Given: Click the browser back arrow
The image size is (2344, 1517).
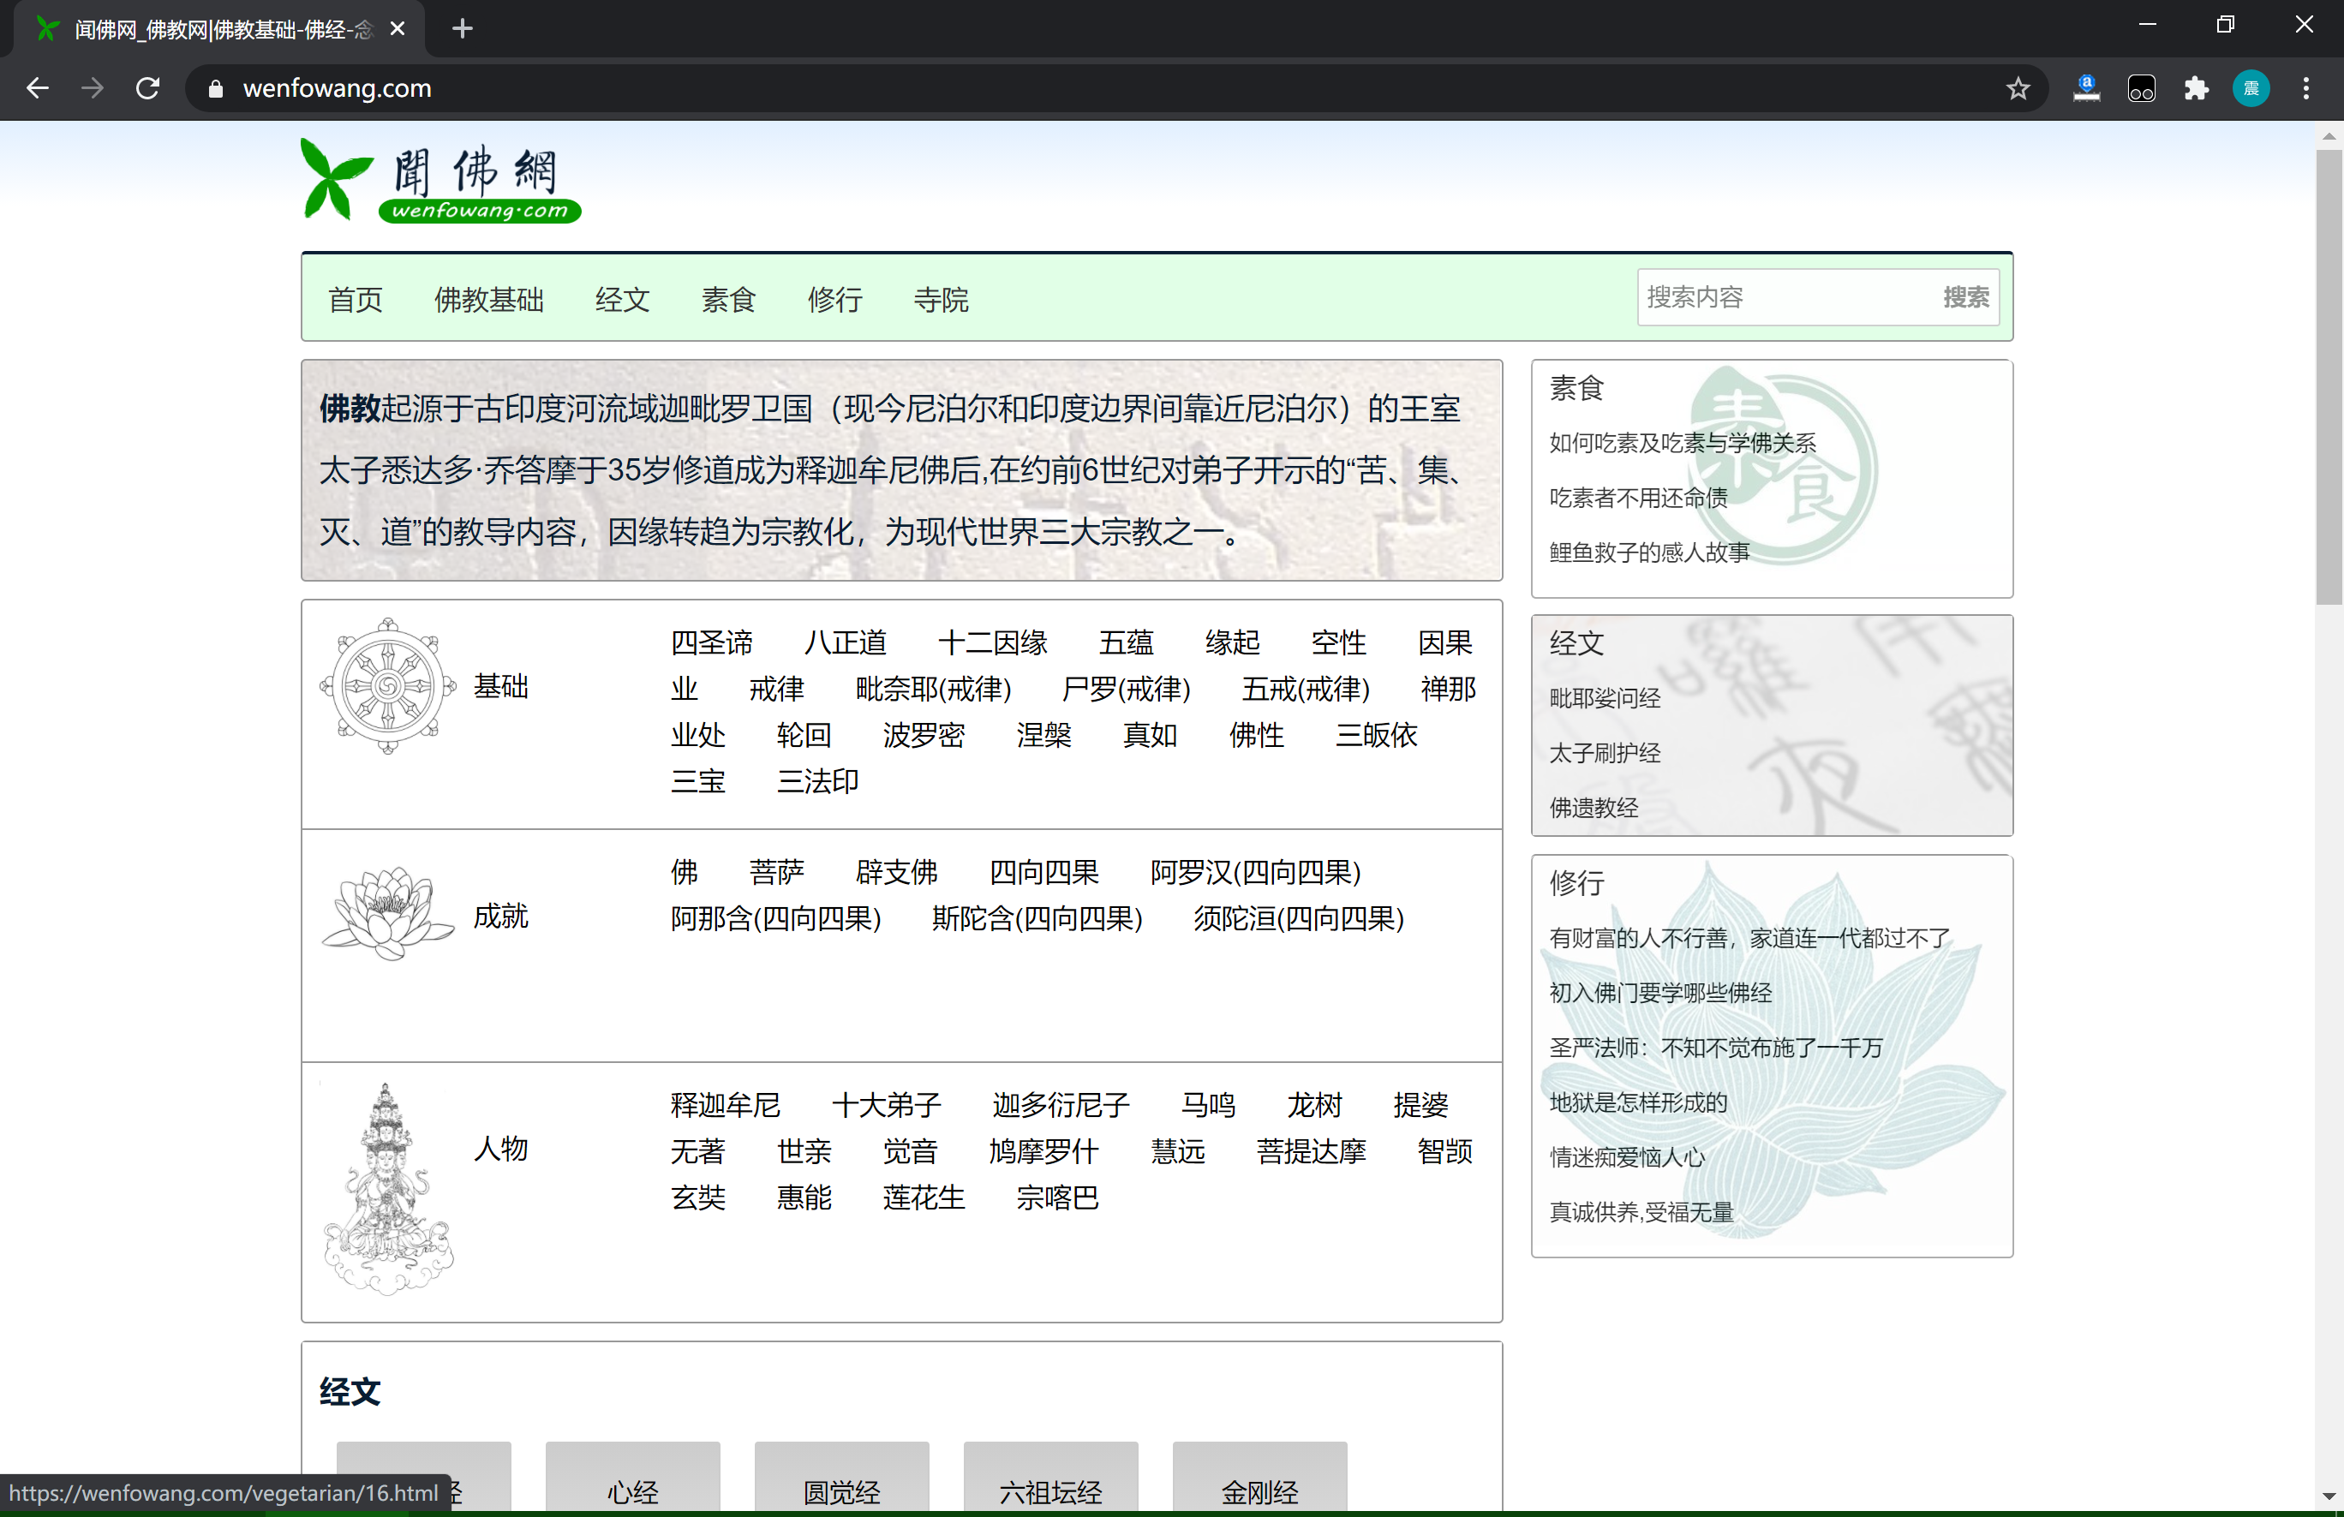Looking at the screenshot, I should click(38, 88).
